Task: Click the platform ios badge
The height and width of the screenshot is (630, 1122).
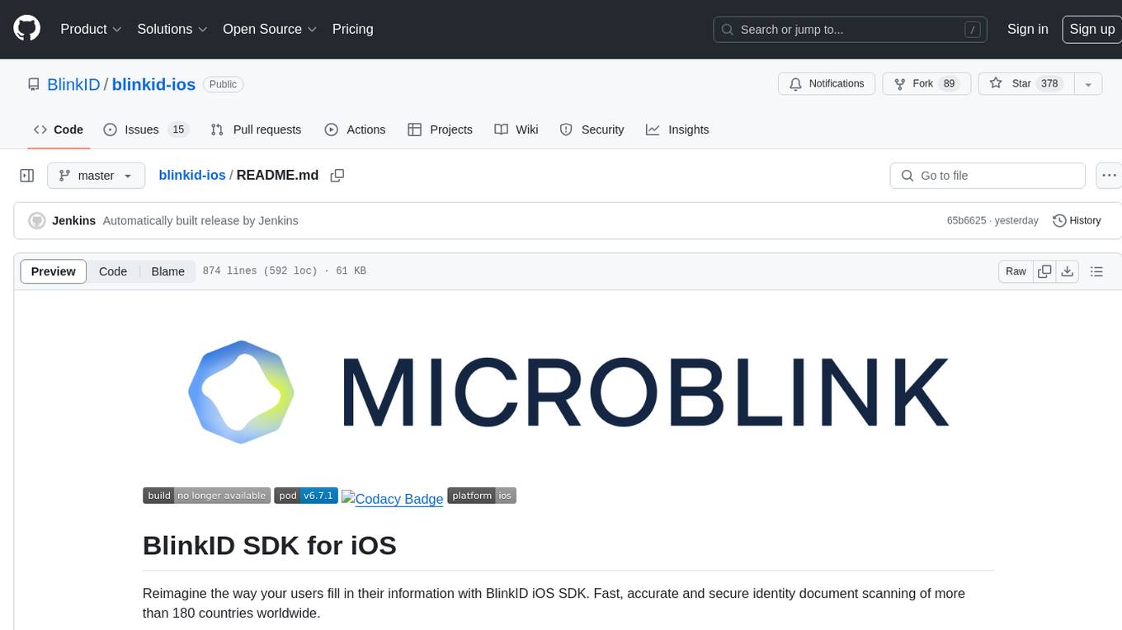Action: tap(482, 496)
